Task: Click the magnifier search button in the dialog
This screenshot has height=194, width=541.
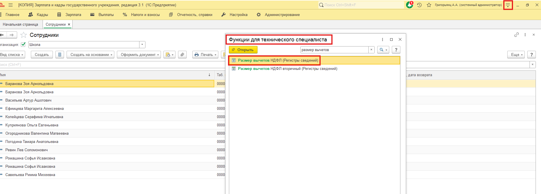Action: click(x=383, y=50)
